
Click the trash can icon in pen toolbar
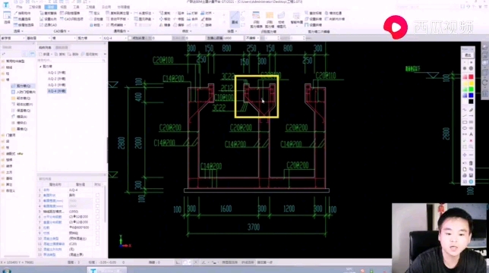point(471,163)
